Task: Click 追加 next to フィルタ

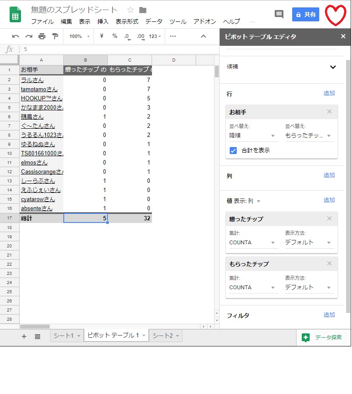Action: click(329, 315)
